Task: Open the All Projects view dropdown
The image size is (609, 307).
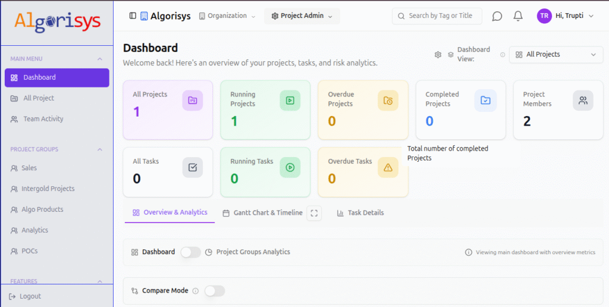Action: pos(556,55)
